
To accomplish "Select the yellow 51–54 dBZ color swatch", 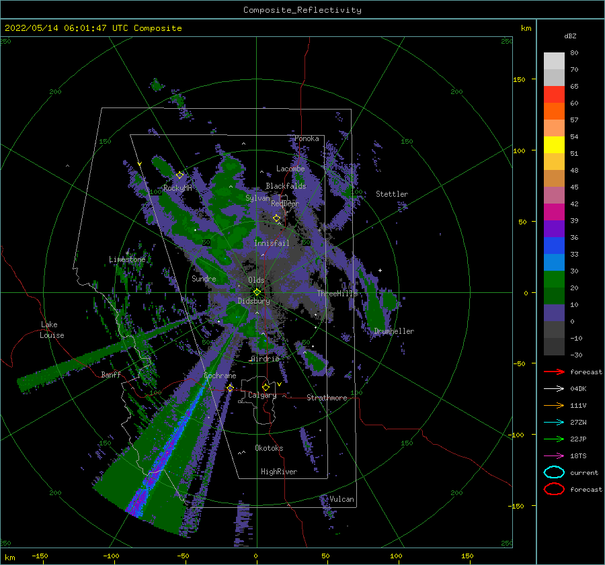I will (554, 145).
